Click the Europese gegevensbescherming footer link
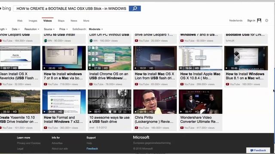 (152, 143)
